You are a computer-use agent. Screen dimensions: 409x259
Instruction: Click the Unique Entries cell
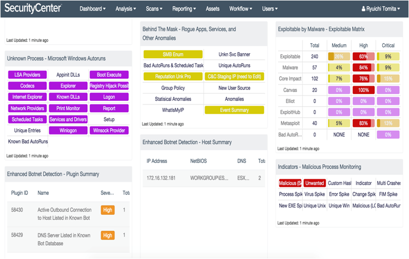(27, 130)
